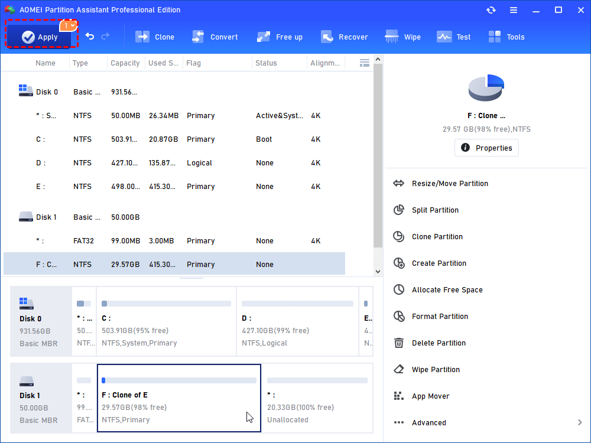The height and width of the screenshot is (443, 591).
Task: Open the Free up toolbar menu
Action: click(x=280, y=37)
